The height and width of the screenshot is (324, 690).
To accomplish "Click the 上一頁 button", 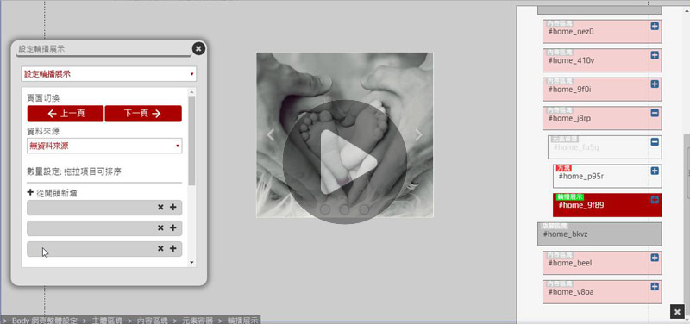I will coord(66,114).
